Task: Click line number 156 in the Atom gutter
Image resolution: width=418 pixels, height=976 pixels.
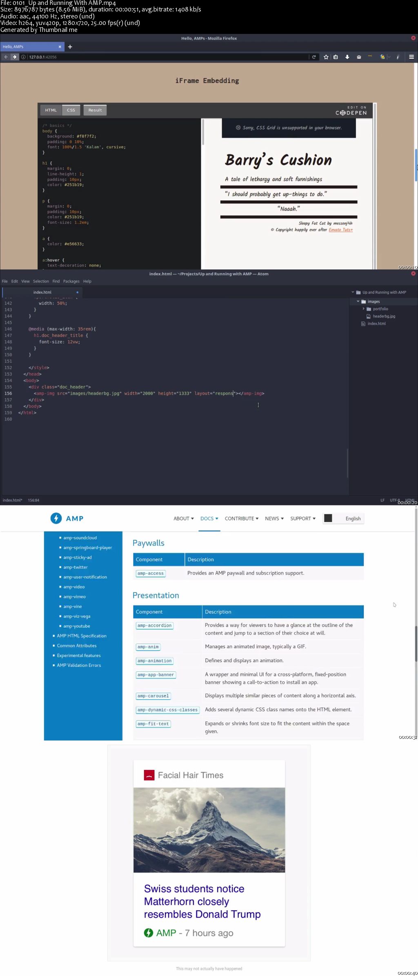Action: (x=8, y=393)
